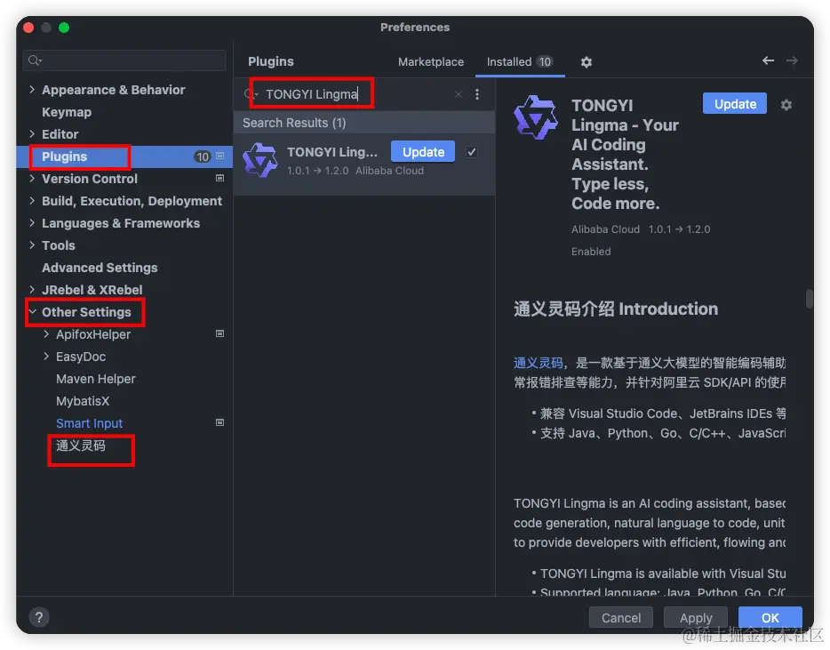
Task: Expand the Version Control section
Action: [x=32, y=179]
